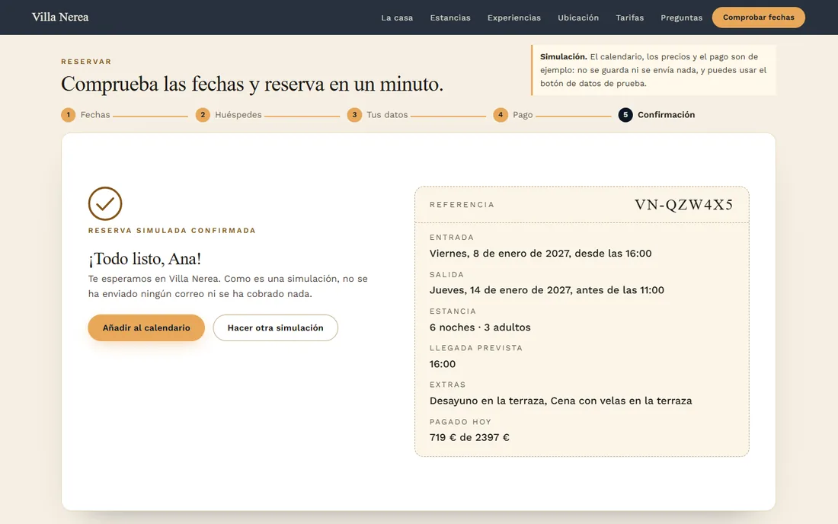This screenshot has height=524, width=838.
Task: Select step 5 Confirmación
Action: tap(657, 115)
